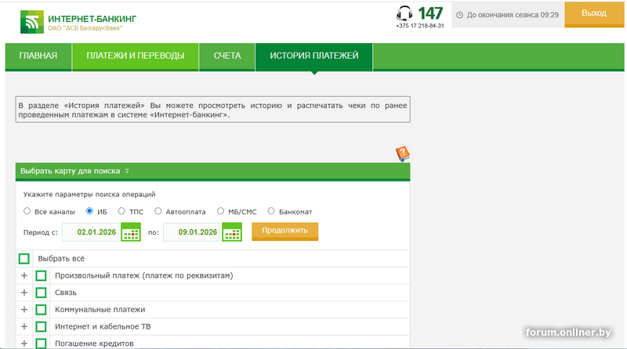The height and width of the screenshot is (349, 627).
Task: Click the 'Укажите параметры поиска операций' text
Action: 89,195
